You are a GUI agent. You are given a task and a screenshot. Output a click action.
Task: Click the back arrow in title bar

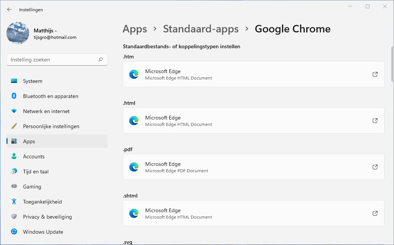[x=9, y=9]
